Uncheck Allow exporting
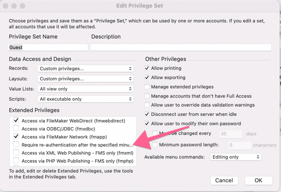This screenshot has height=192, width=281. pos(147,77)
